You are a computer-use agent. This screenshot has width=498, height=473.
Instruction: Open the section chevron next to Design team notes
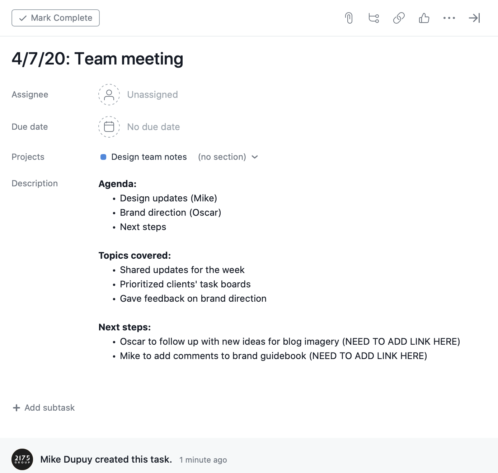pos(255,157)
